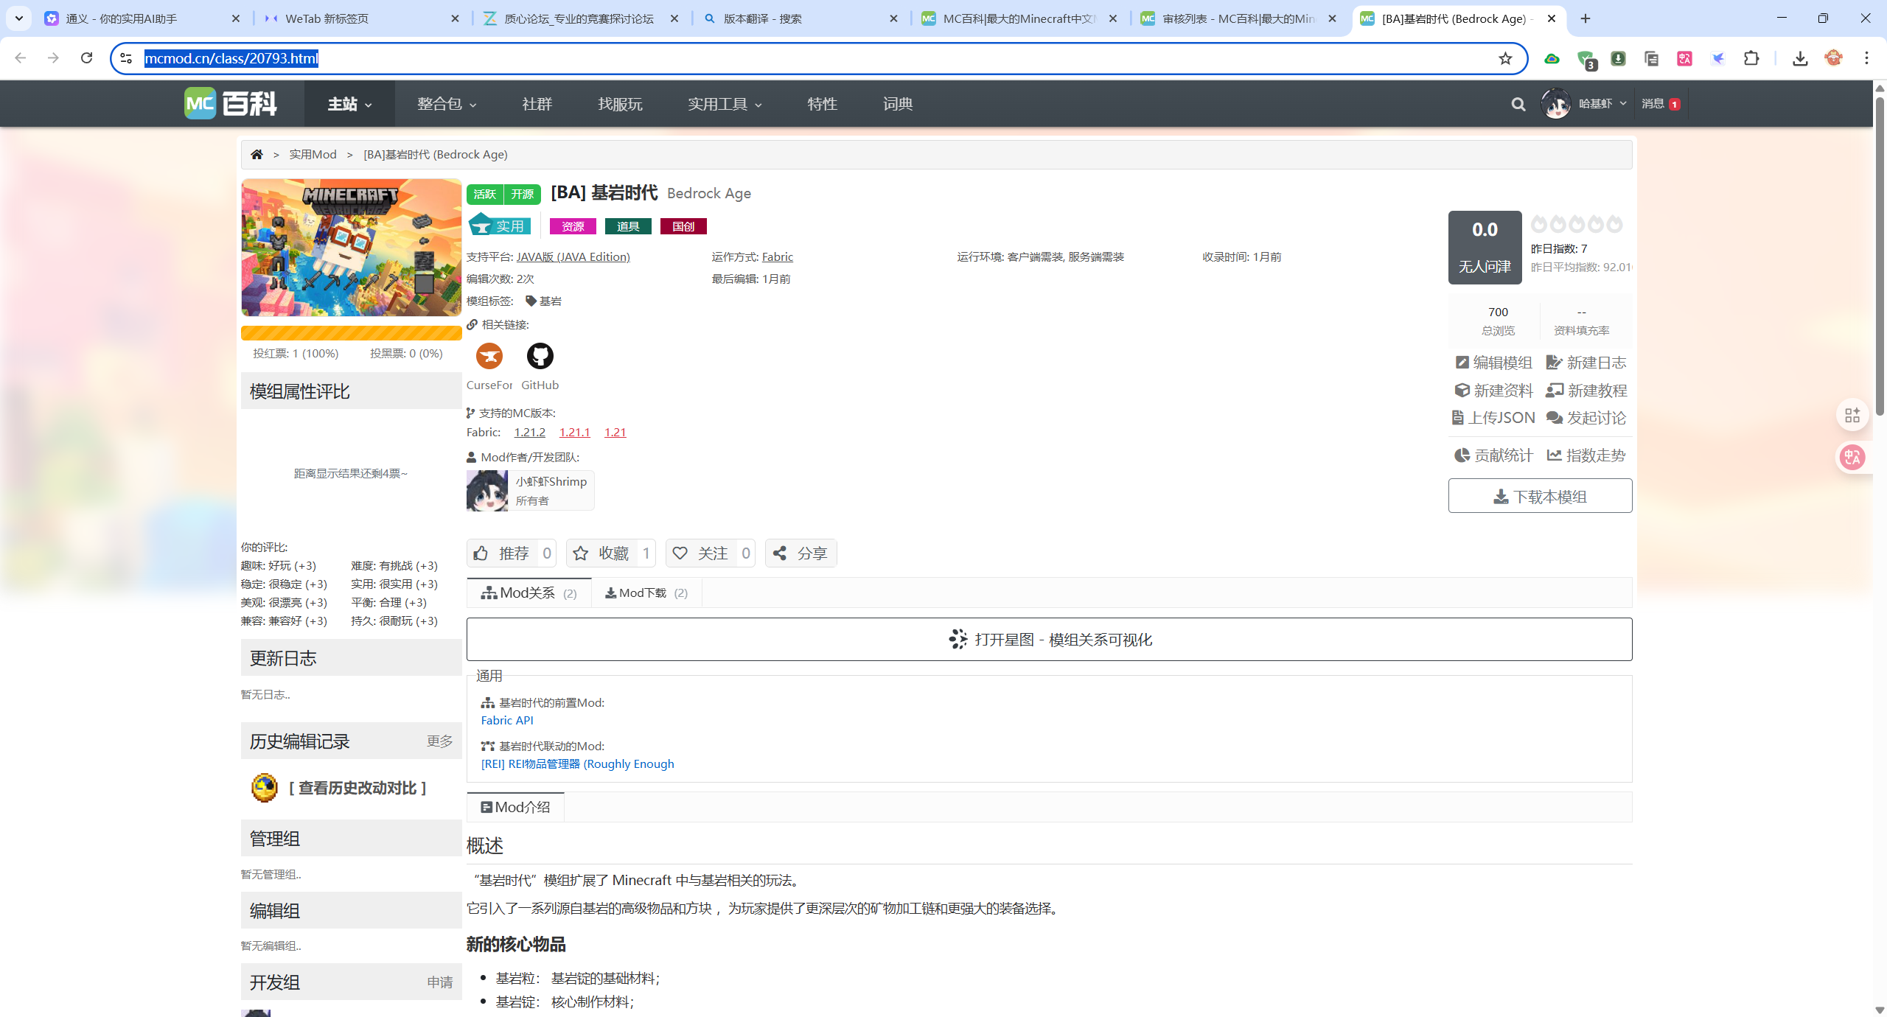1887x1017 pixels.
Task: Switch to the Mod下载 tab
Action: point(646,593)
